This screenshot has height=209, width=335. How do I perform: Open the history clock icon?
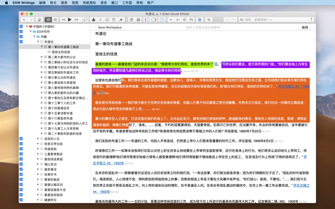(100, 20)
